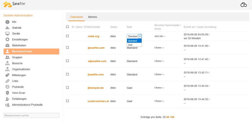Viewport: 252px width, 123px height.
Task: Open Einstellungen in the sidebar
Action: 20,39
